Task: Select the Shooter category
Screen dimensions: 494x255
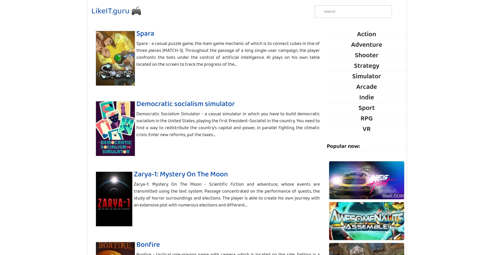Action: pos(366,55)
